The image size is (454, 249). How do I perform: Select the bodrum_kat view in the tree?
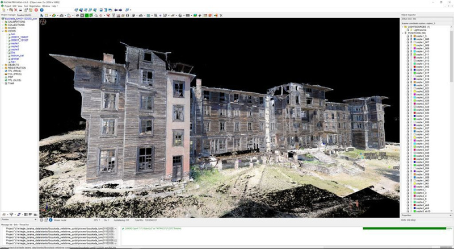[18, 55]
